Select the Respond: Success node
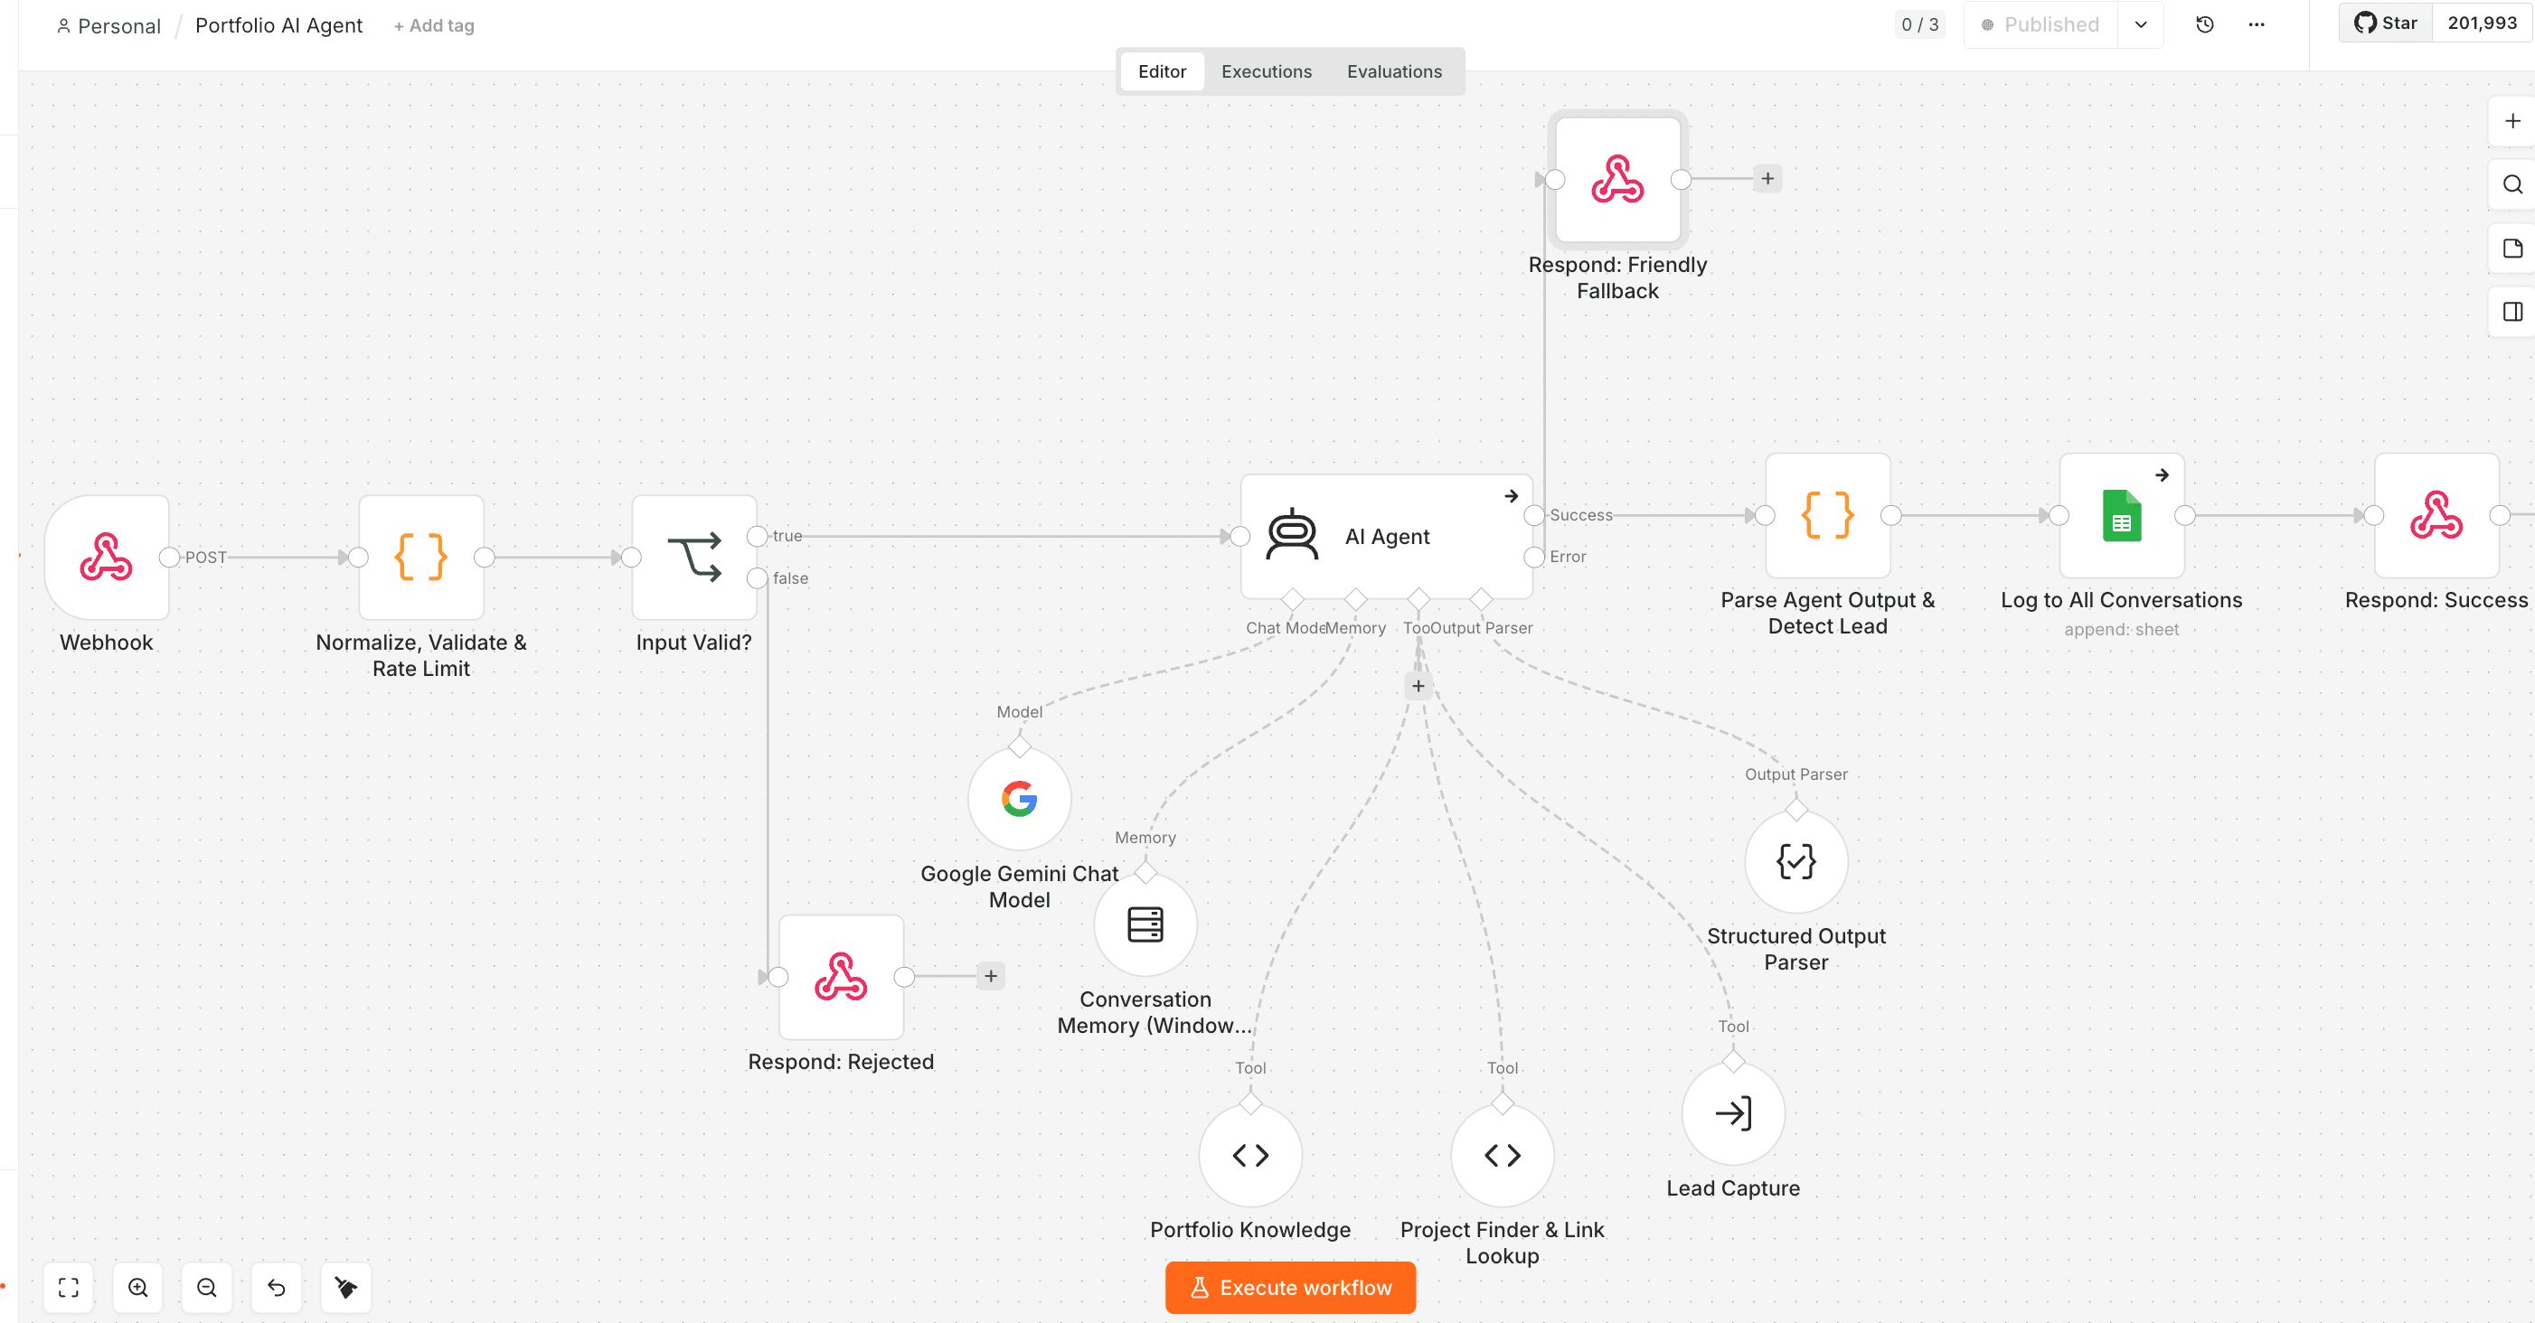 click(x=2436, y=515)
